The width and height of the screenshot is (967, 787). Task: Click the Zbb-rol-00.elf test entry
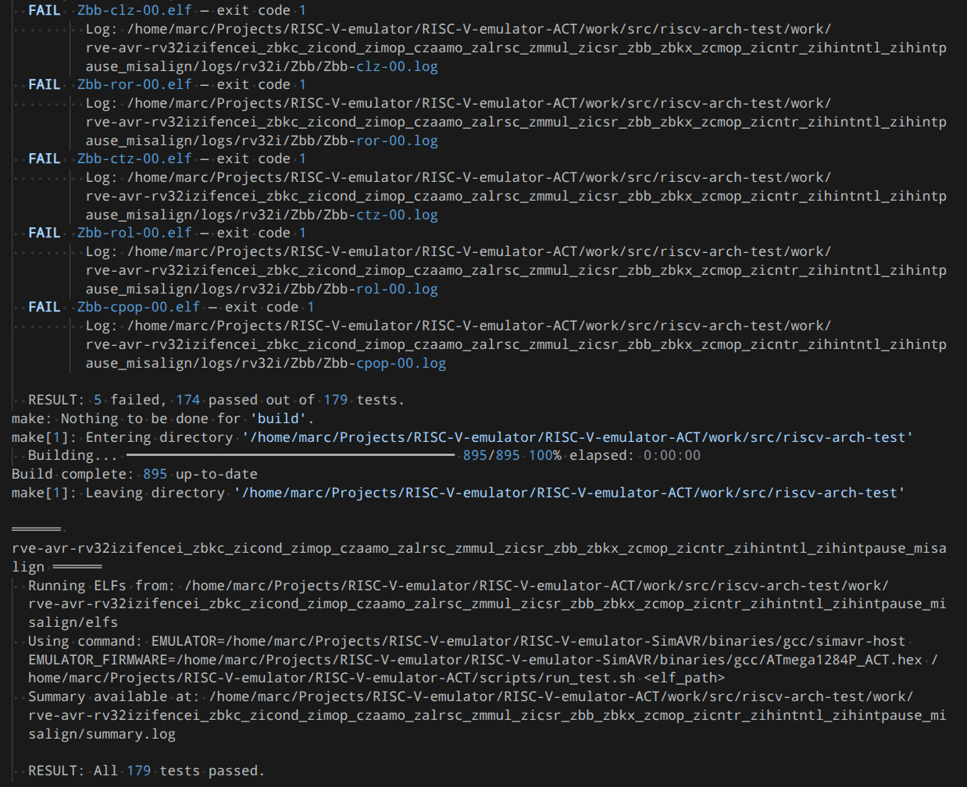pyautogui.click(x=134, y=233)
